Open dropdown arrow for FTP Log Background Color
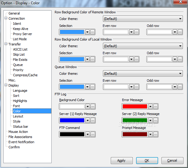Viewport: 188px width, 168px height. [x=88, y=107]
